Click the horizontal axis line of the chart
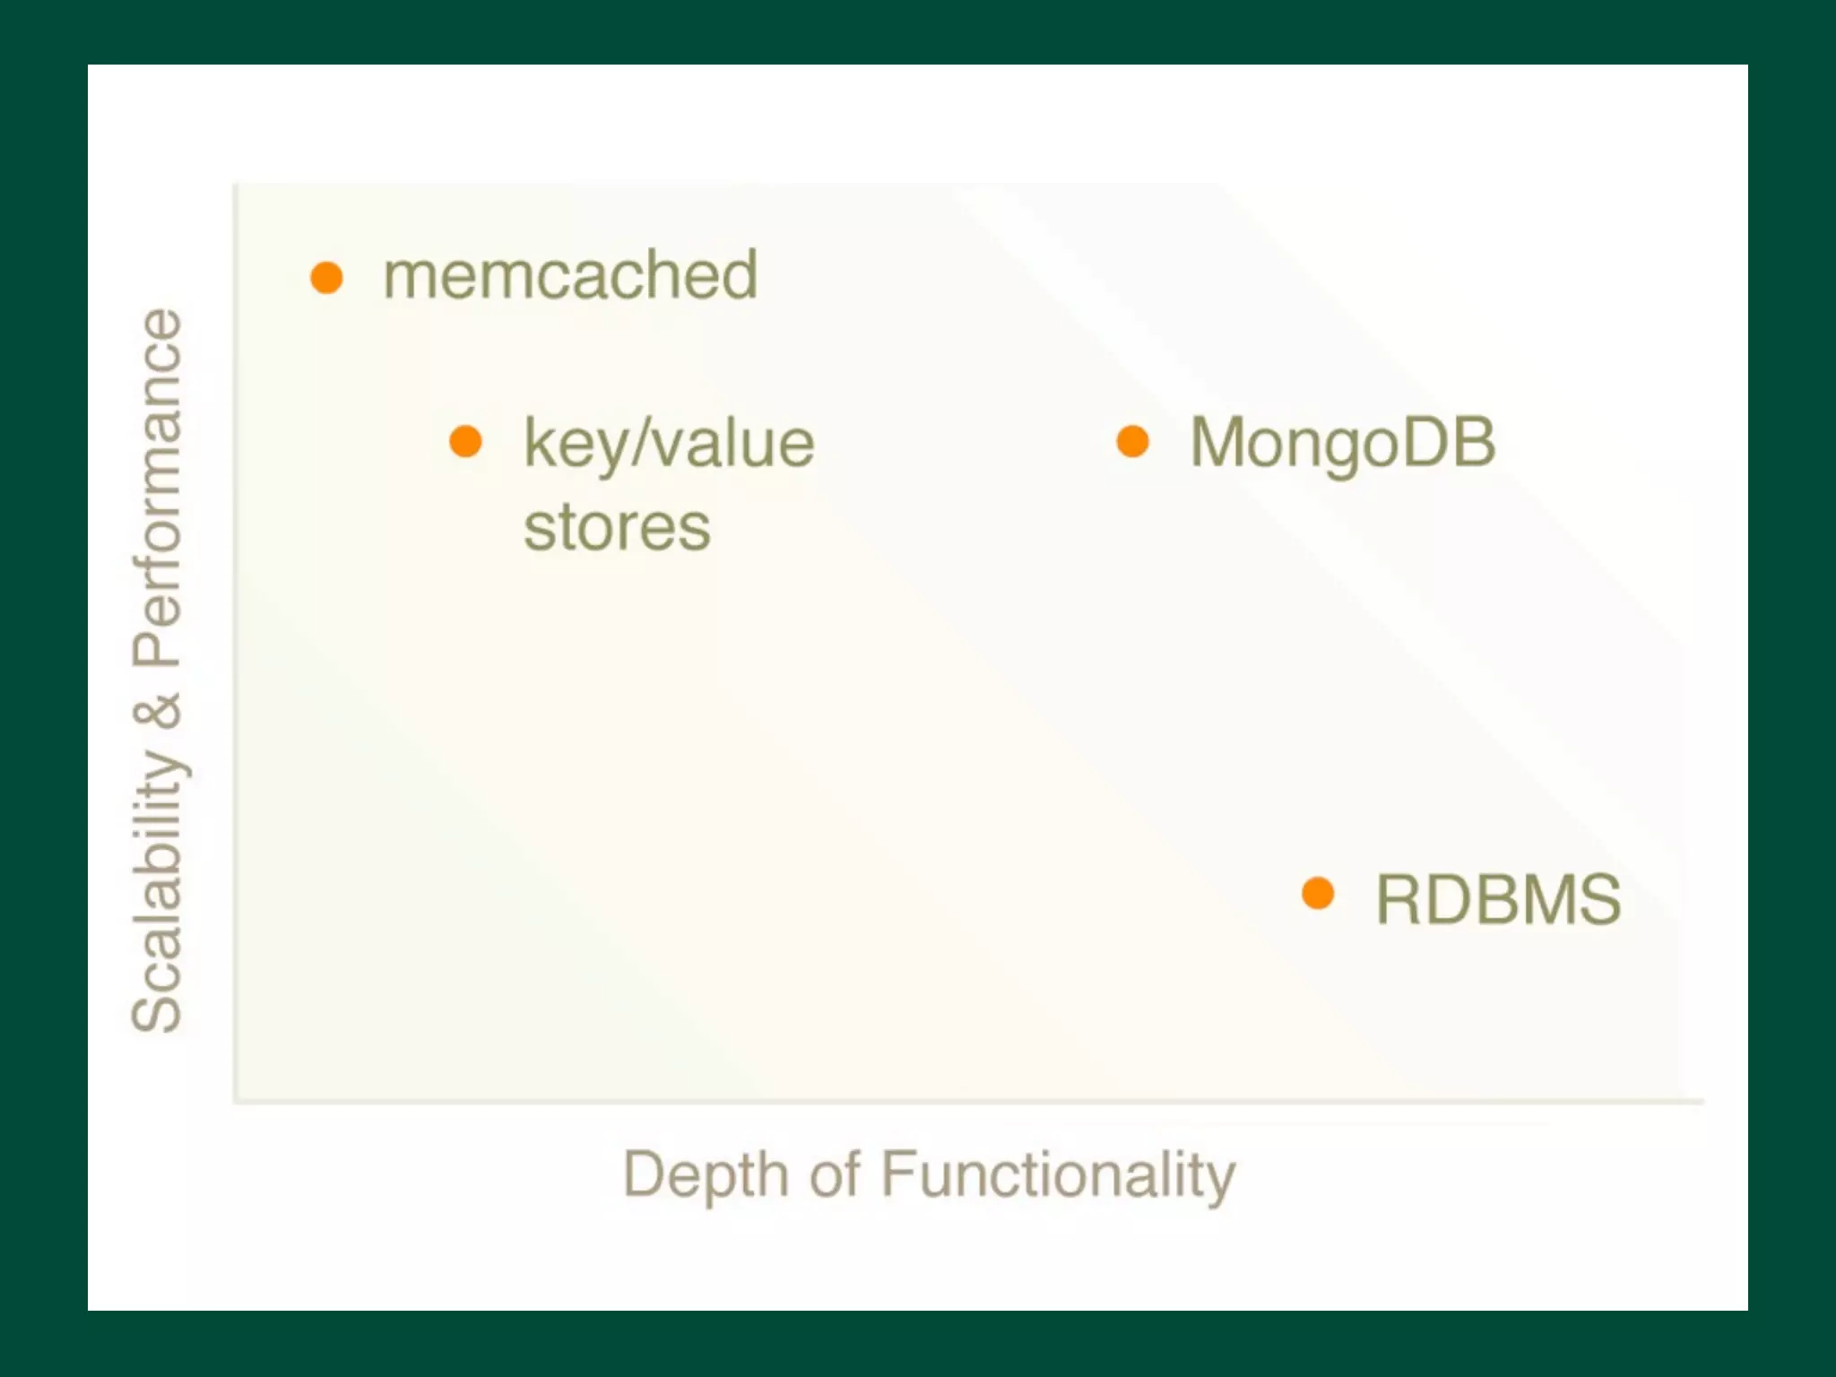This screenshot has height=1377, width=1836. (896, 1100)
